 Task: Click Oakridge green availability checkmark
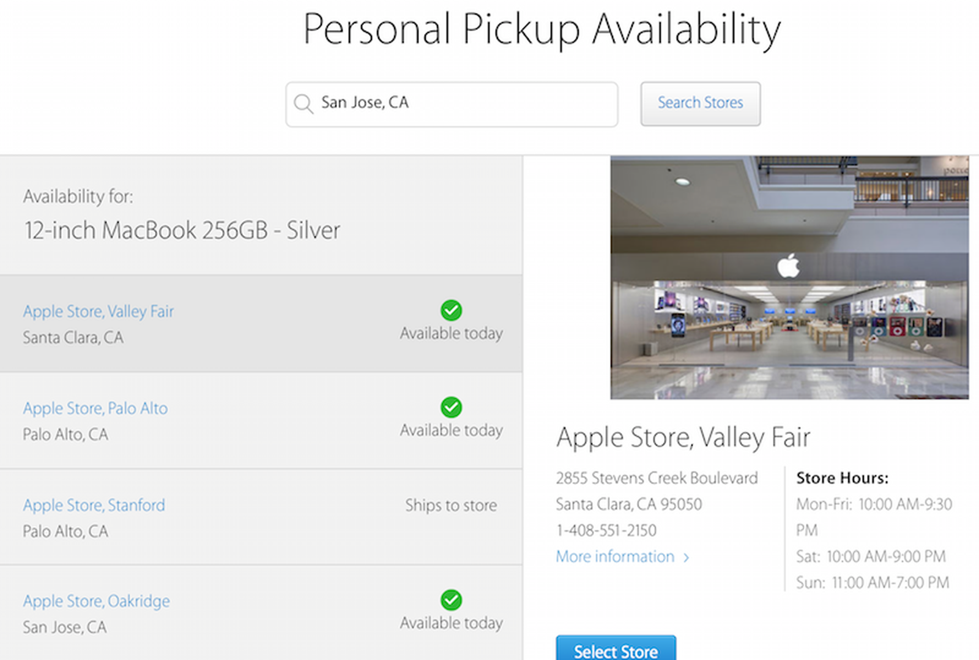pyautogui.click(x=451, y=600)
